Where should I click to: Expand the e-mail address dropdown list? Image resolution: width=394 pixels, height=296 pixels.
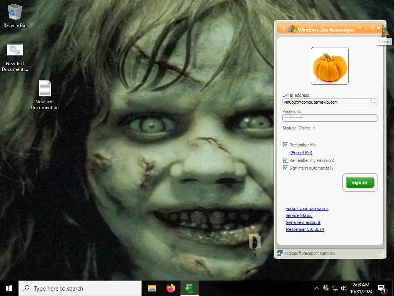374,102
